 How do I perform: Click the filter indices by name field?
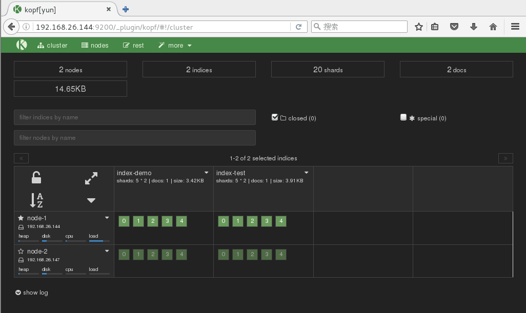pos(134,117)
